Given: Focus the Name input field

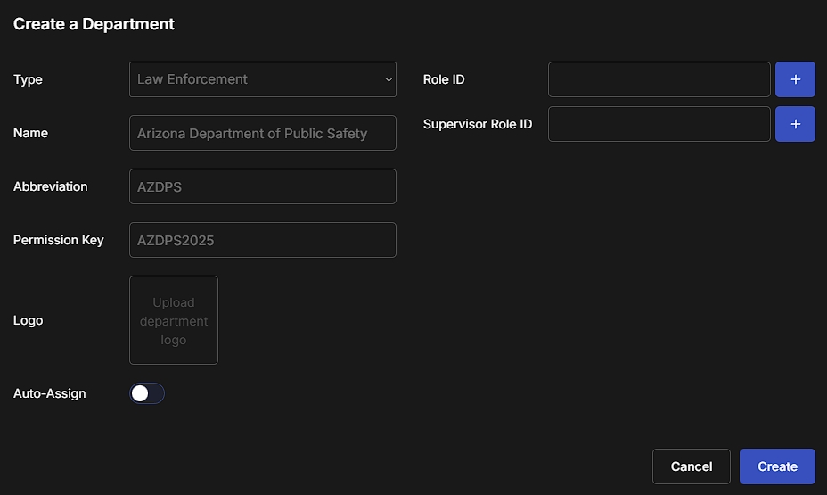Looking at the screenshot, I should [262, 133].
